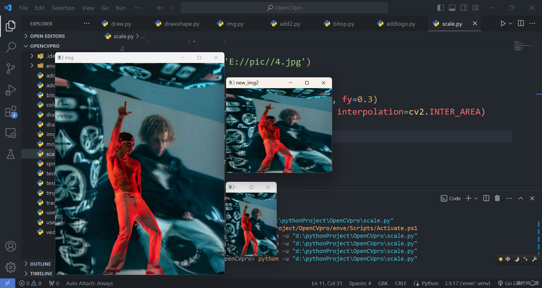Viewport: 542px width, 288px height.
Task: Open the Run and Debug view
Action: point(10,90)
